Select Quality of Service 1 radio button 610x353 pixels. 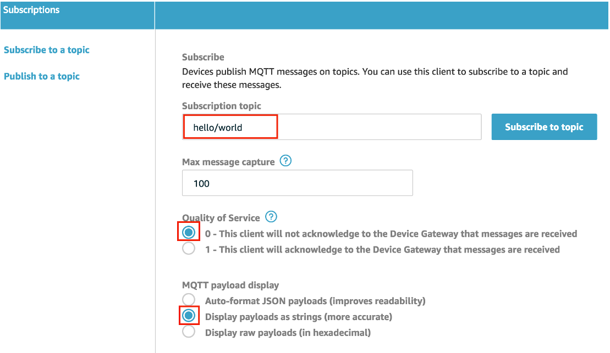point(189,249)
